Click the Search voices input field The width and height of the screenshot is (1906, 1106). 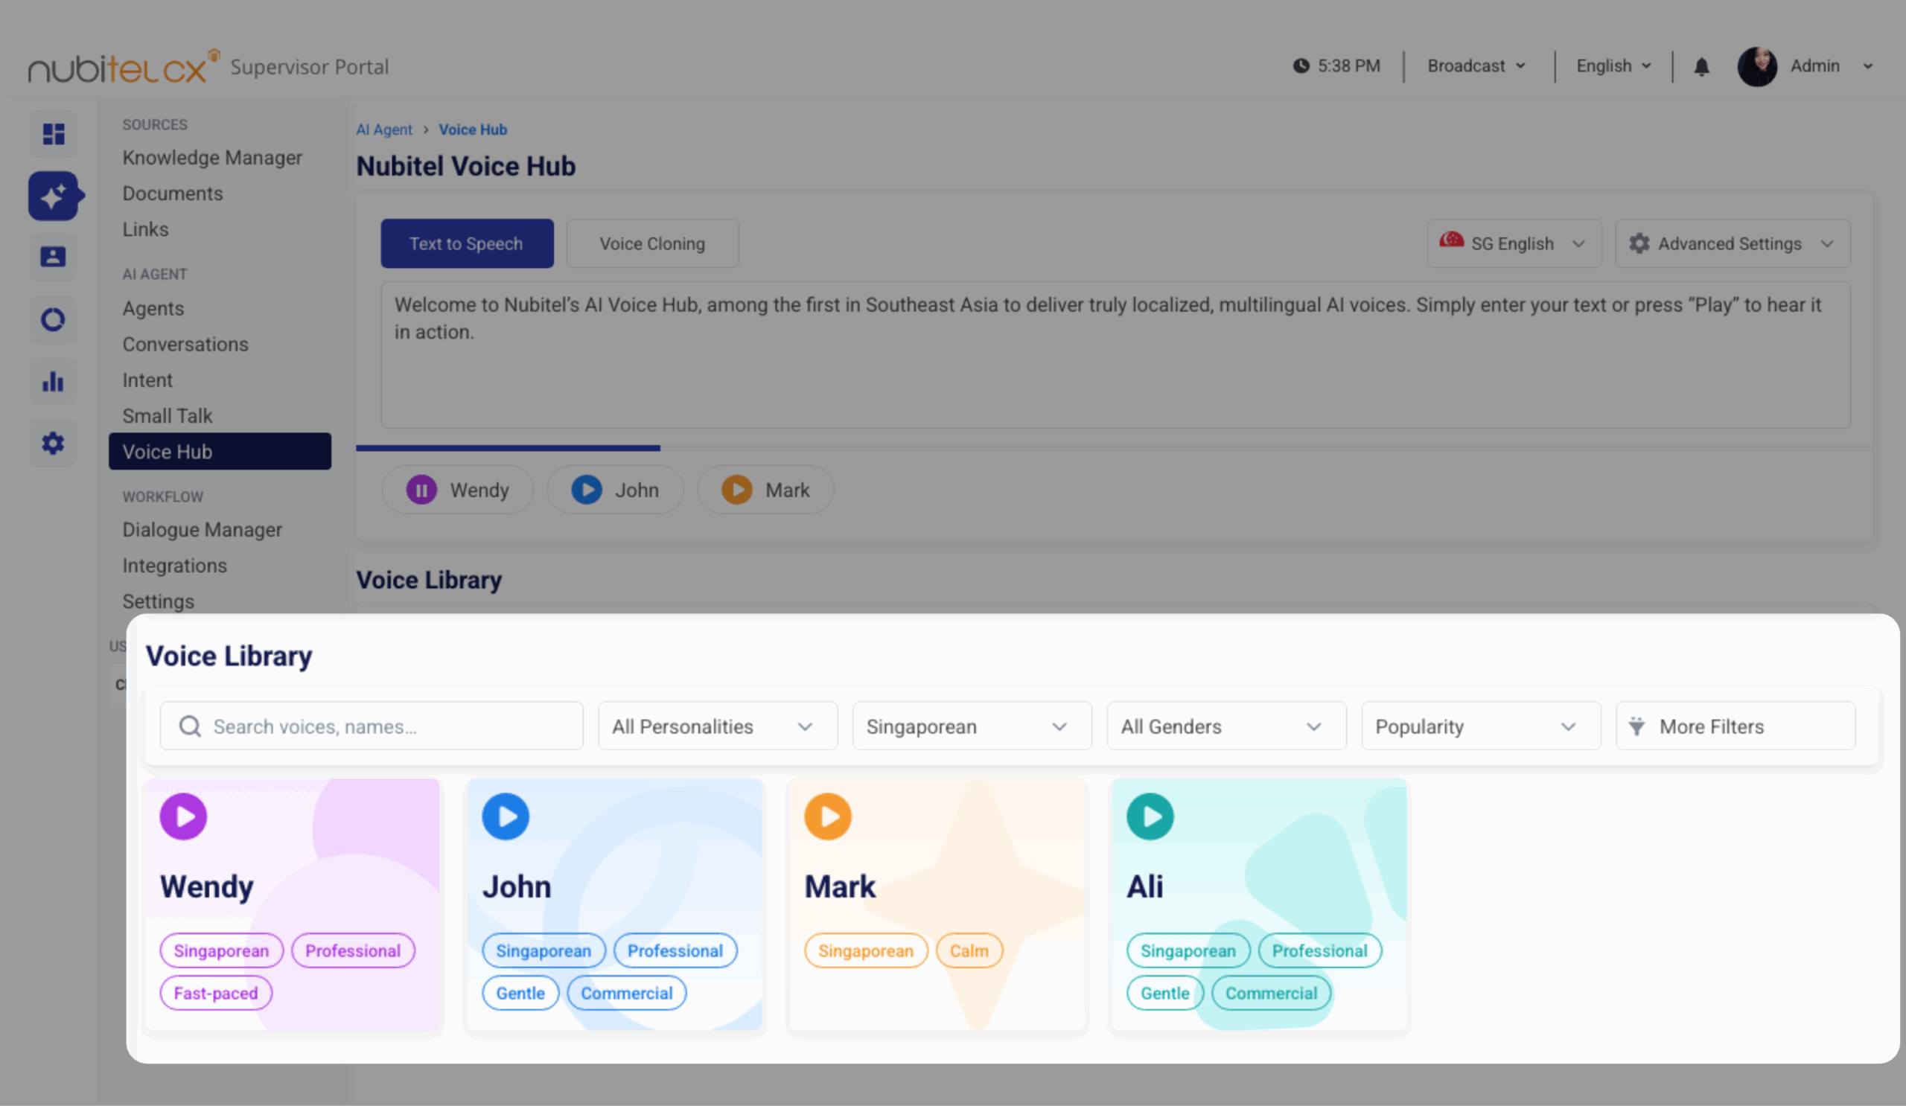point(372,726)
